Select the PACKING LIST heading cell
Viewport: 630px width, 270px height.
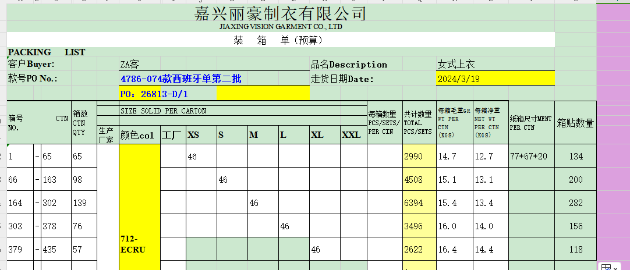(47, 52)
